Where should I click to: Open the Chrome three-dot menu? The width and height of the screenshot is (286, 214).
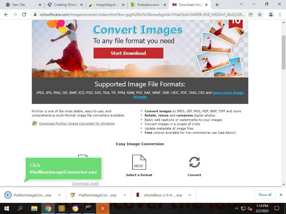coord(280,14)
